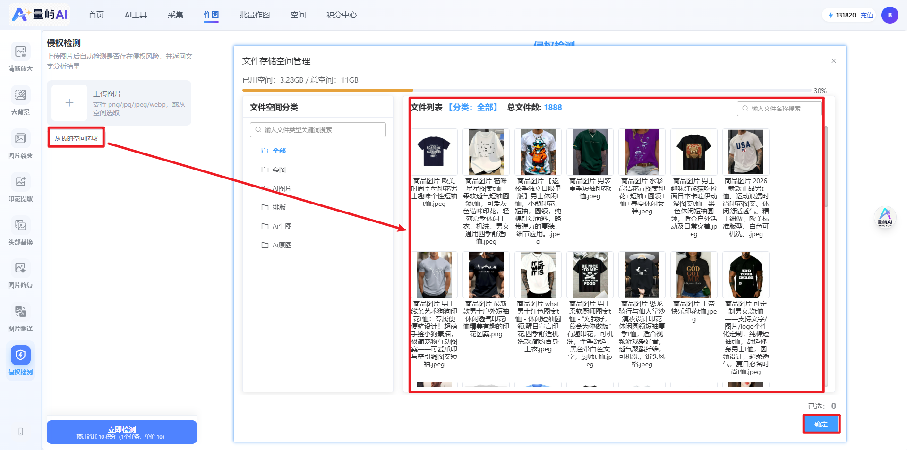907x450 pixels.
Task: Select the 作图 tab
Action: [x=211, y=15]
